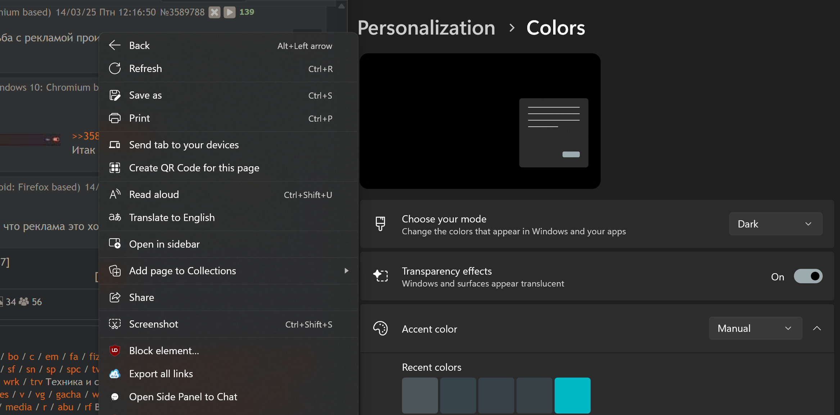Image resolution: width=840 pixels, height=415 pixels.
Task: Select the cyan recent color swatch
Action: coord(572,395)
